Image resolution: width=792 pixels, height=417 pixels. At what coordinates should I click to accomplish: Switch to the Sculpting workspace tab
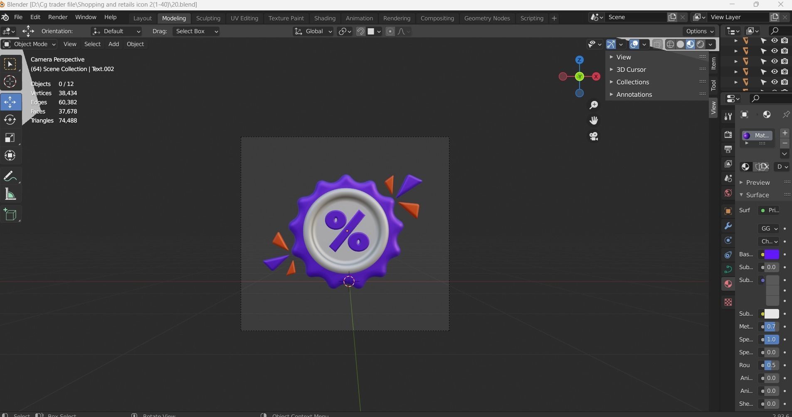[208, 18]
